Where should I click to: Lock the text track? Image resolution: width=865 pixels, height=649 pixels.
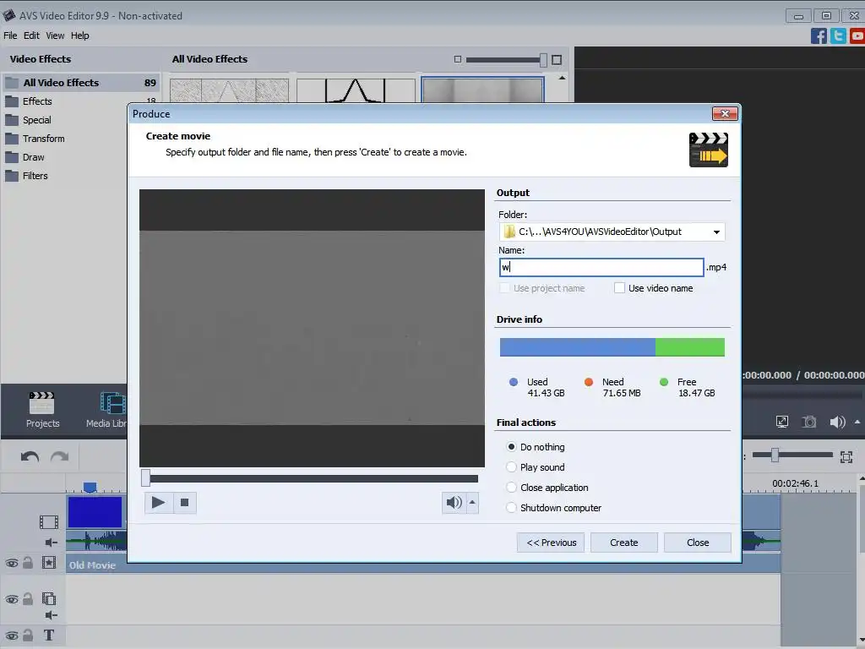coord(28,635)
